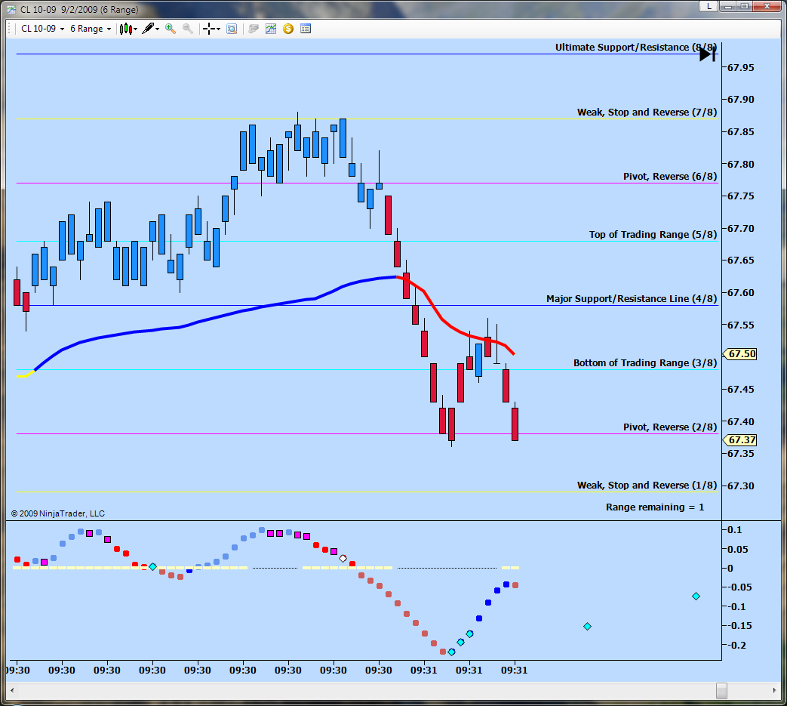Click the scrollbar left arrow

[12, 690]
